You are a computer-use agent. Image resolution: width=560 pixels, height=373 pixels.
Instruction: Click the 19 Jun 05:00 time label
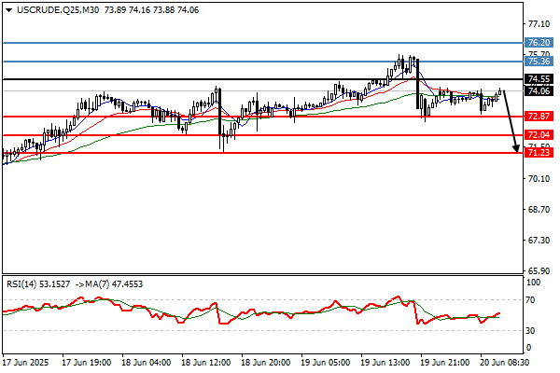[325, 363]
